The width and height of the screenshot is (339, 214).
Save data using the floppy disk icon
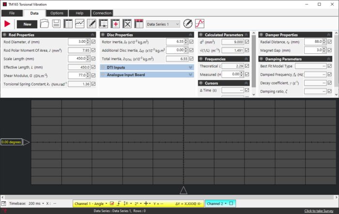point(56,24)
